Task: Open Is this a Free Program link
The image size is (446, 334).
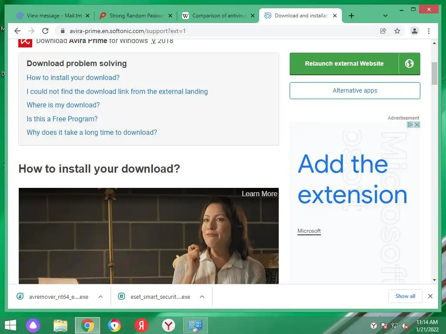Action: (62, 119)
